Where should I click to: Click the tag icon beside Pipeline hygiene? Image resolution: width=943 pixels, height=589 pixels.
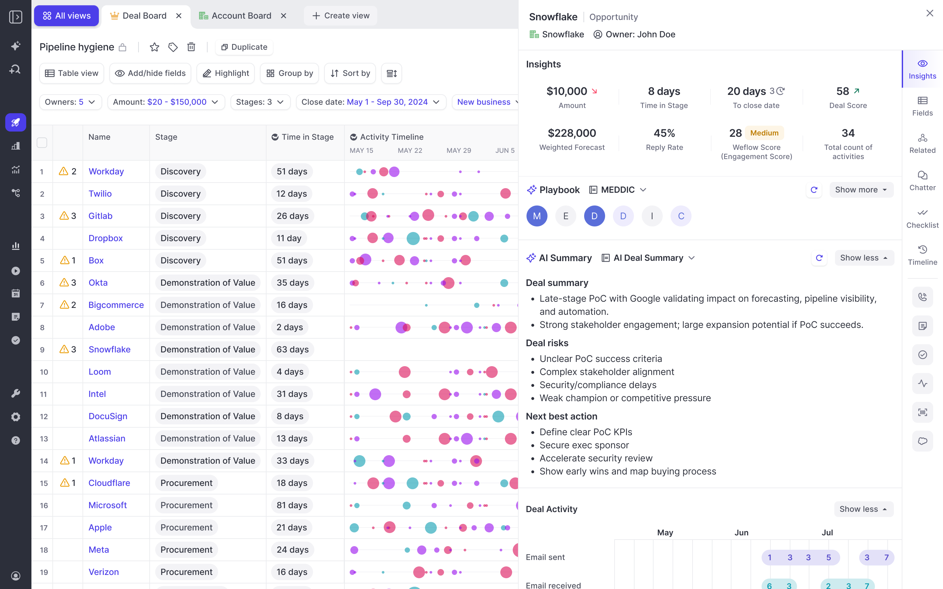173,47
